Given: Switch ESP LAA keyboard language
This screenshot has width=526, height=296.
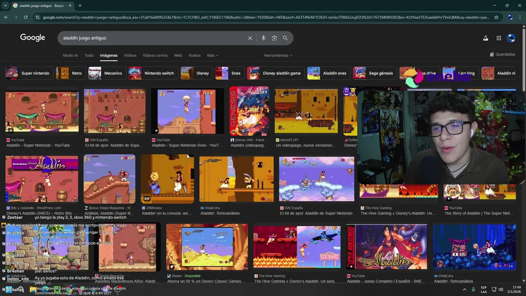Looking at the screenshot, I should click(484, 289).
